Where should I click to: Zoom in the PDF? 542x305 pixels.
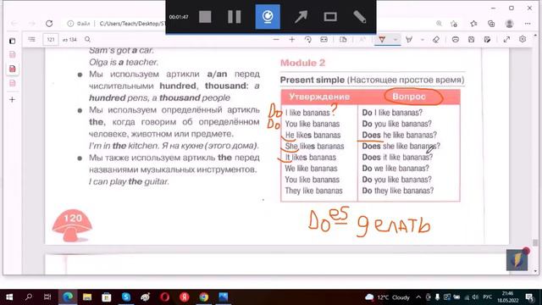[x=291, y=40]
